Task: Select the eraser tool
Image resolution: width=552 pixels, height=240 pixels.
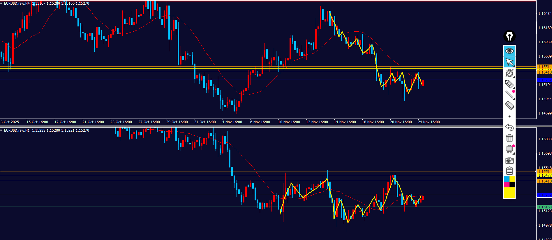Action: pyautogui.click(x=509, y=105)
